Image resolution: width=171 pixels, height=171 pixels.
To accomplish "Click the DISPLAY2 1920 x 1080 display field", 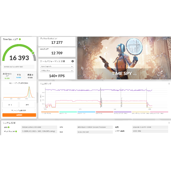I will tap(39, 131).
